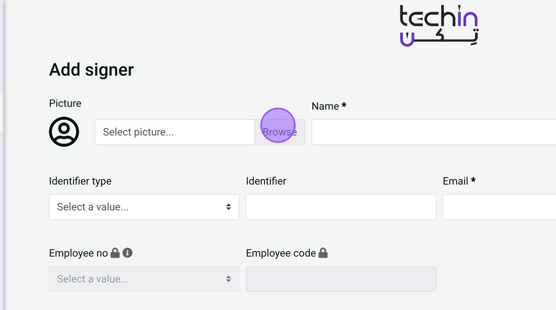Click the Add signer heading
Screen dimensions: 556x310
pyautogui.click(x=91, y=70)
